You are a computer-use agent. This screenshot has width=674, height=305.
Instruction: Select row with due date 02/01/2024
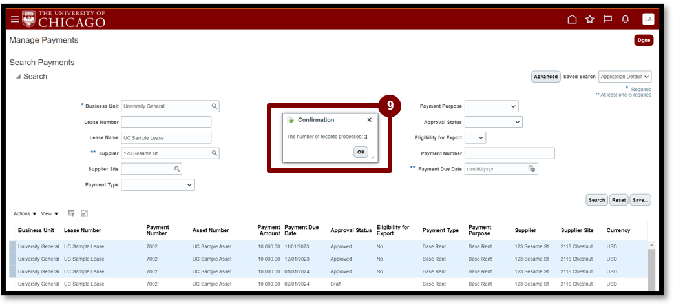coord(328,284)
